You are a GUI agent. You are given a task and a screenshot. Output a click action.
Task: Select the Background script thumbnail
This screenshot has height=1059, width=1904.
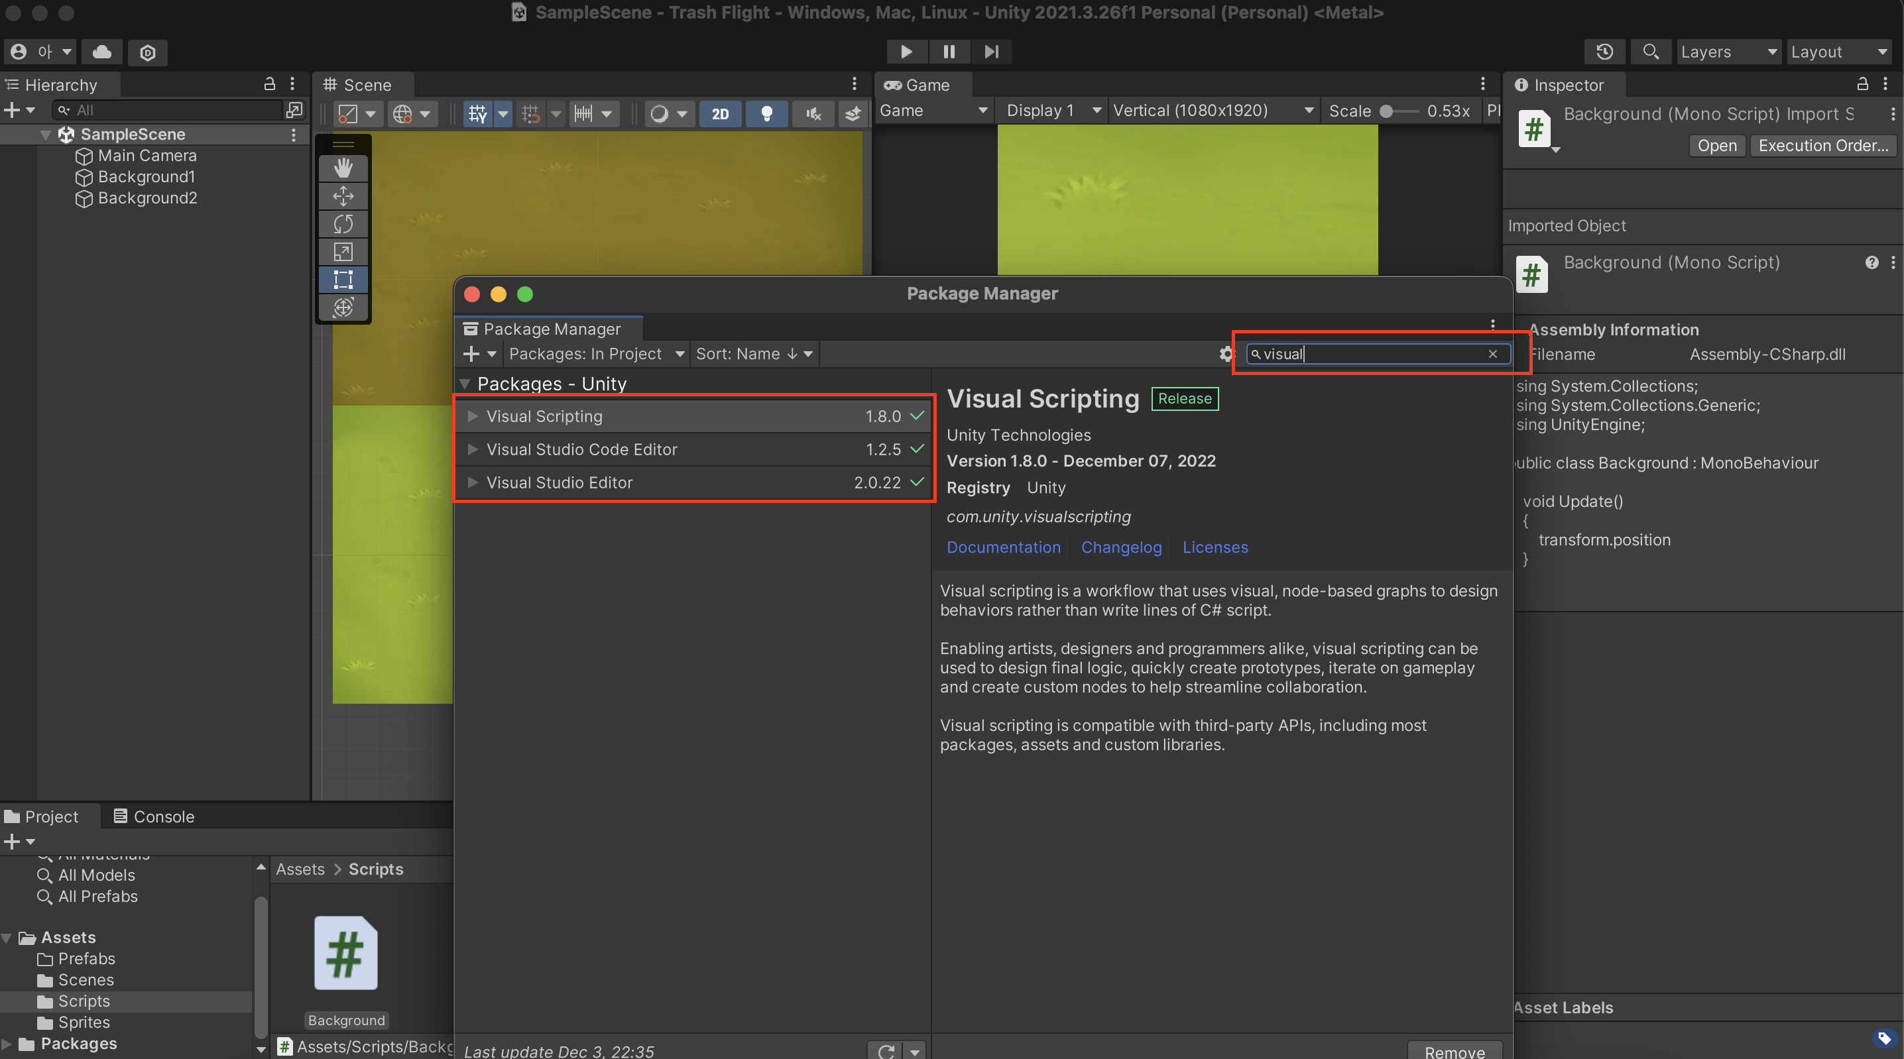[x=346, y=952]
